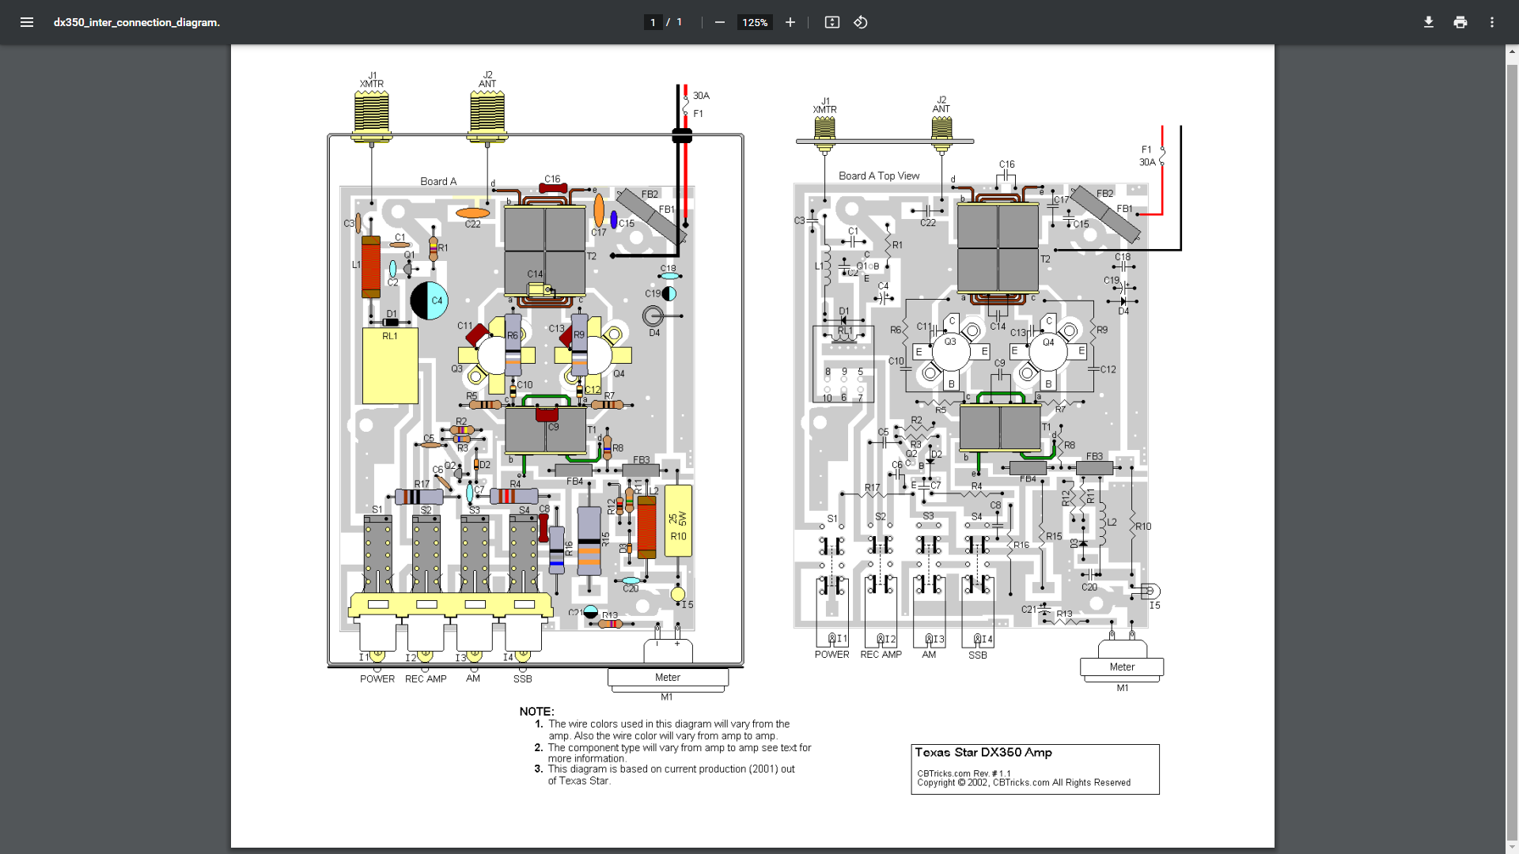The height and width of the screenshot is (854, 1519).
Task: Click the scrollbar up arrow
Action: (1512, 52)
